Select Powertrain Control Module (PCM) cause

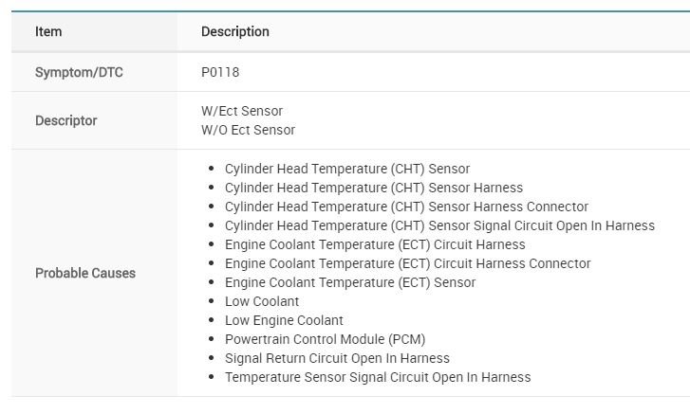tap(325, 339)
